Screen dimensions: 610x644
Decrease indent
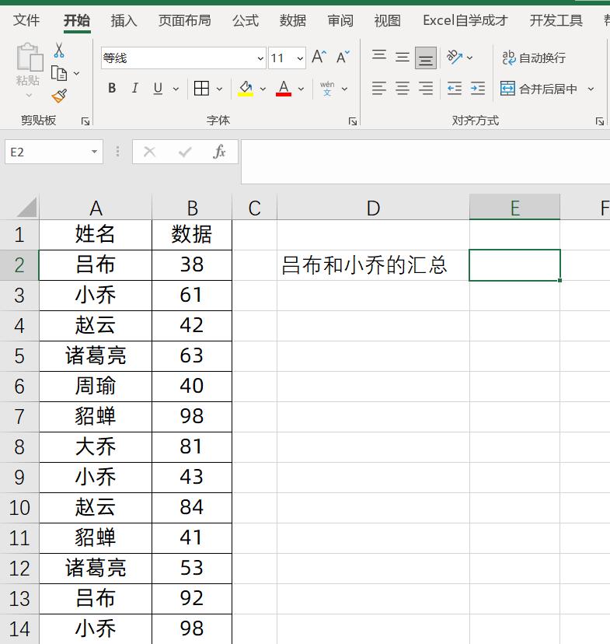(455, 89)
